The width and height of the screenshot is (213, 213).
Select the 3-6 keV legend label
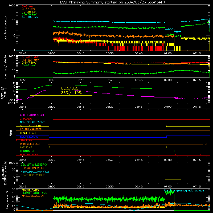[28, 6]
